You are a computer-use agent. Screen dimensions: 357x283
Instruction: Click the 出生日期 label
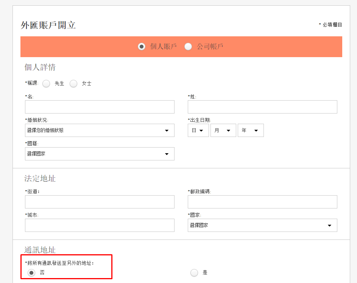point(200,120)
